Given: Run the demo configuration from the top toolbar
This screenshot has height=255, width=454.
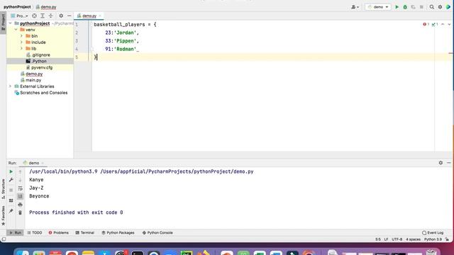Looking at the screenshot, I should point(397,7).
